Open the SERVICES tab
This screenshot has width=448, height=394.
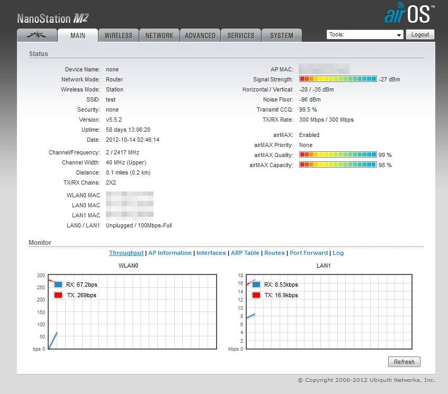(x=241, y=35)
